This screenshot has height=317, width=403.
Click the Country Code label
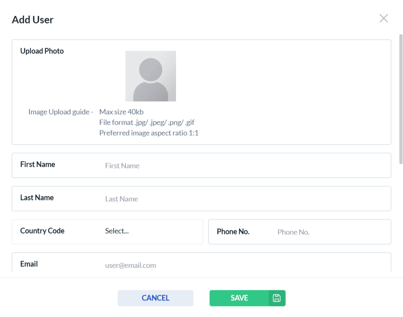coord(42,231)
